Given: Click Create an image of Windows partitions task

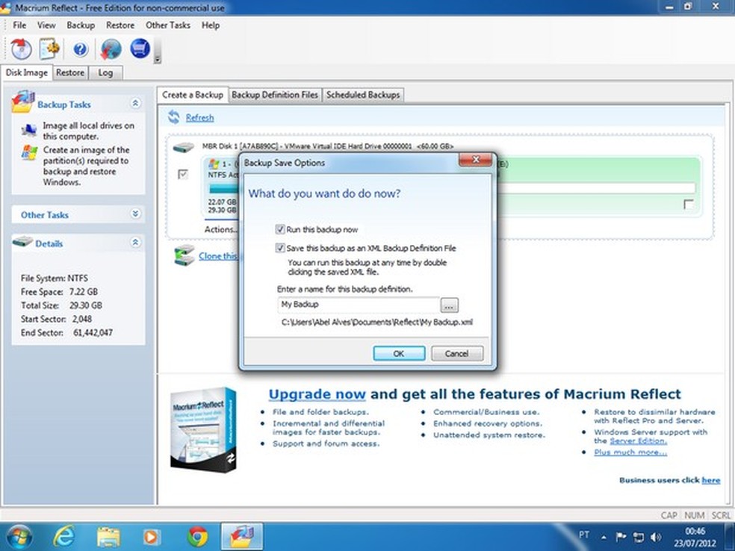Looking at the screenshot, I should pyautogui.click(x=86, y=166).
